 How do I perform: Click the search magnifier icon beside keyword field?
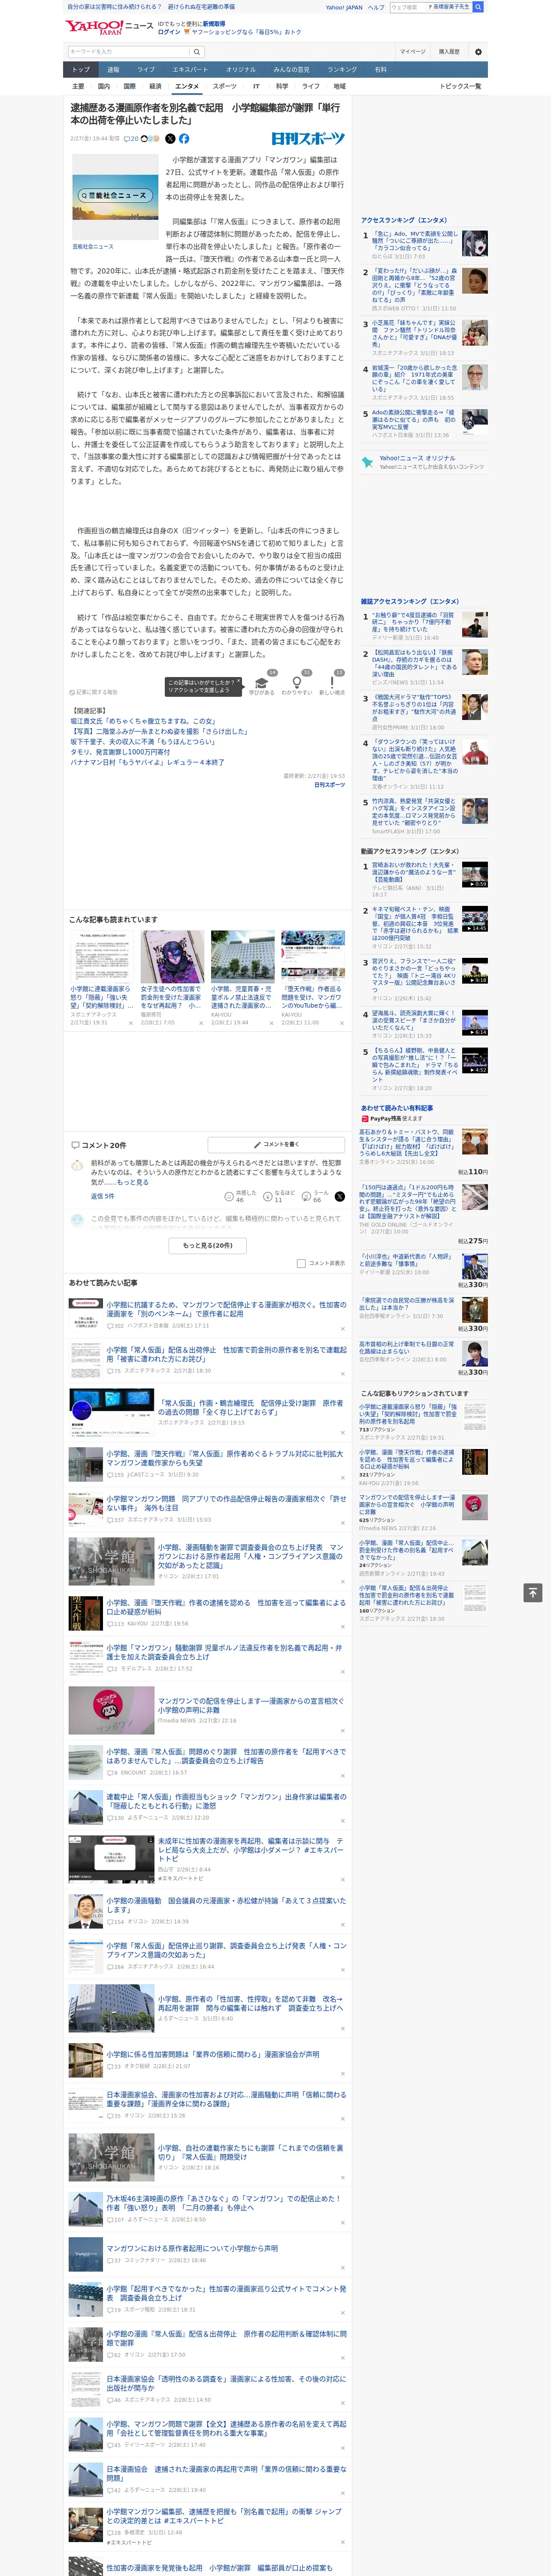point(197,52)
